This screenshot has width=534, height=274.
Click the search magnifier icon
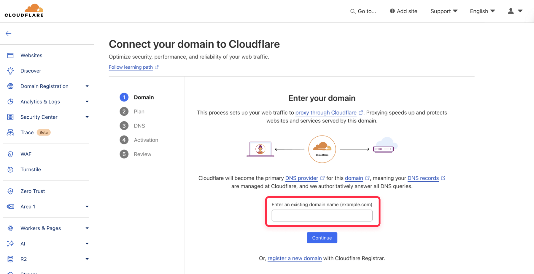pyautogui.click(x=353, y=11)
